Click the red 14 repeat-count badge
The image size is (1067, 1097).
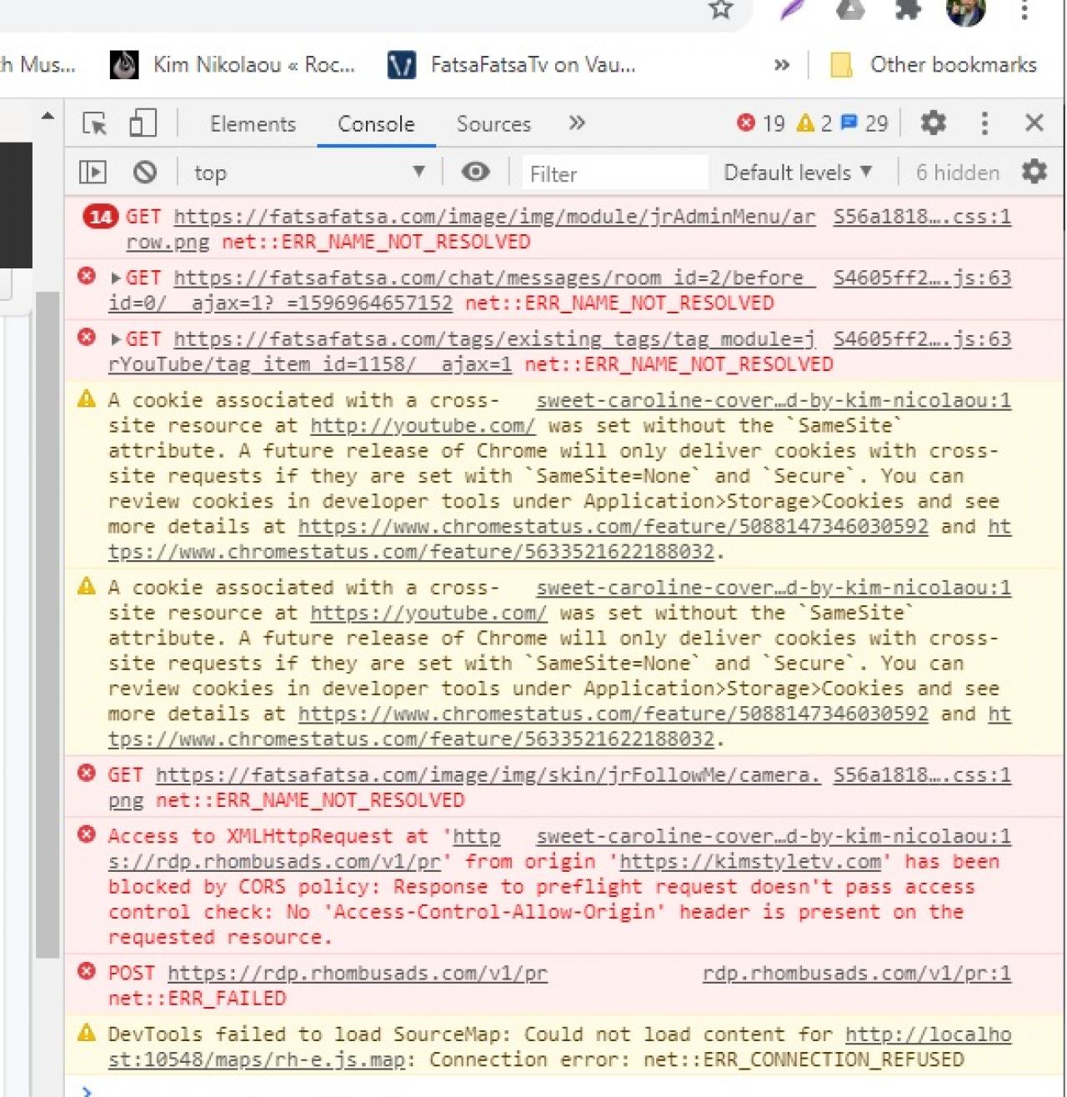tap(100, 218)
